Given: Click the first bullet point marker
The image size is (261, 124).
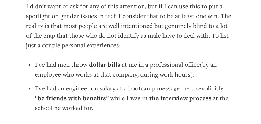Looking at the screenshot, I should coord(29,65).
